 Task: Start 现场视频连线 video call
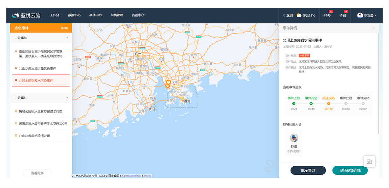click(x=350, y=170)
